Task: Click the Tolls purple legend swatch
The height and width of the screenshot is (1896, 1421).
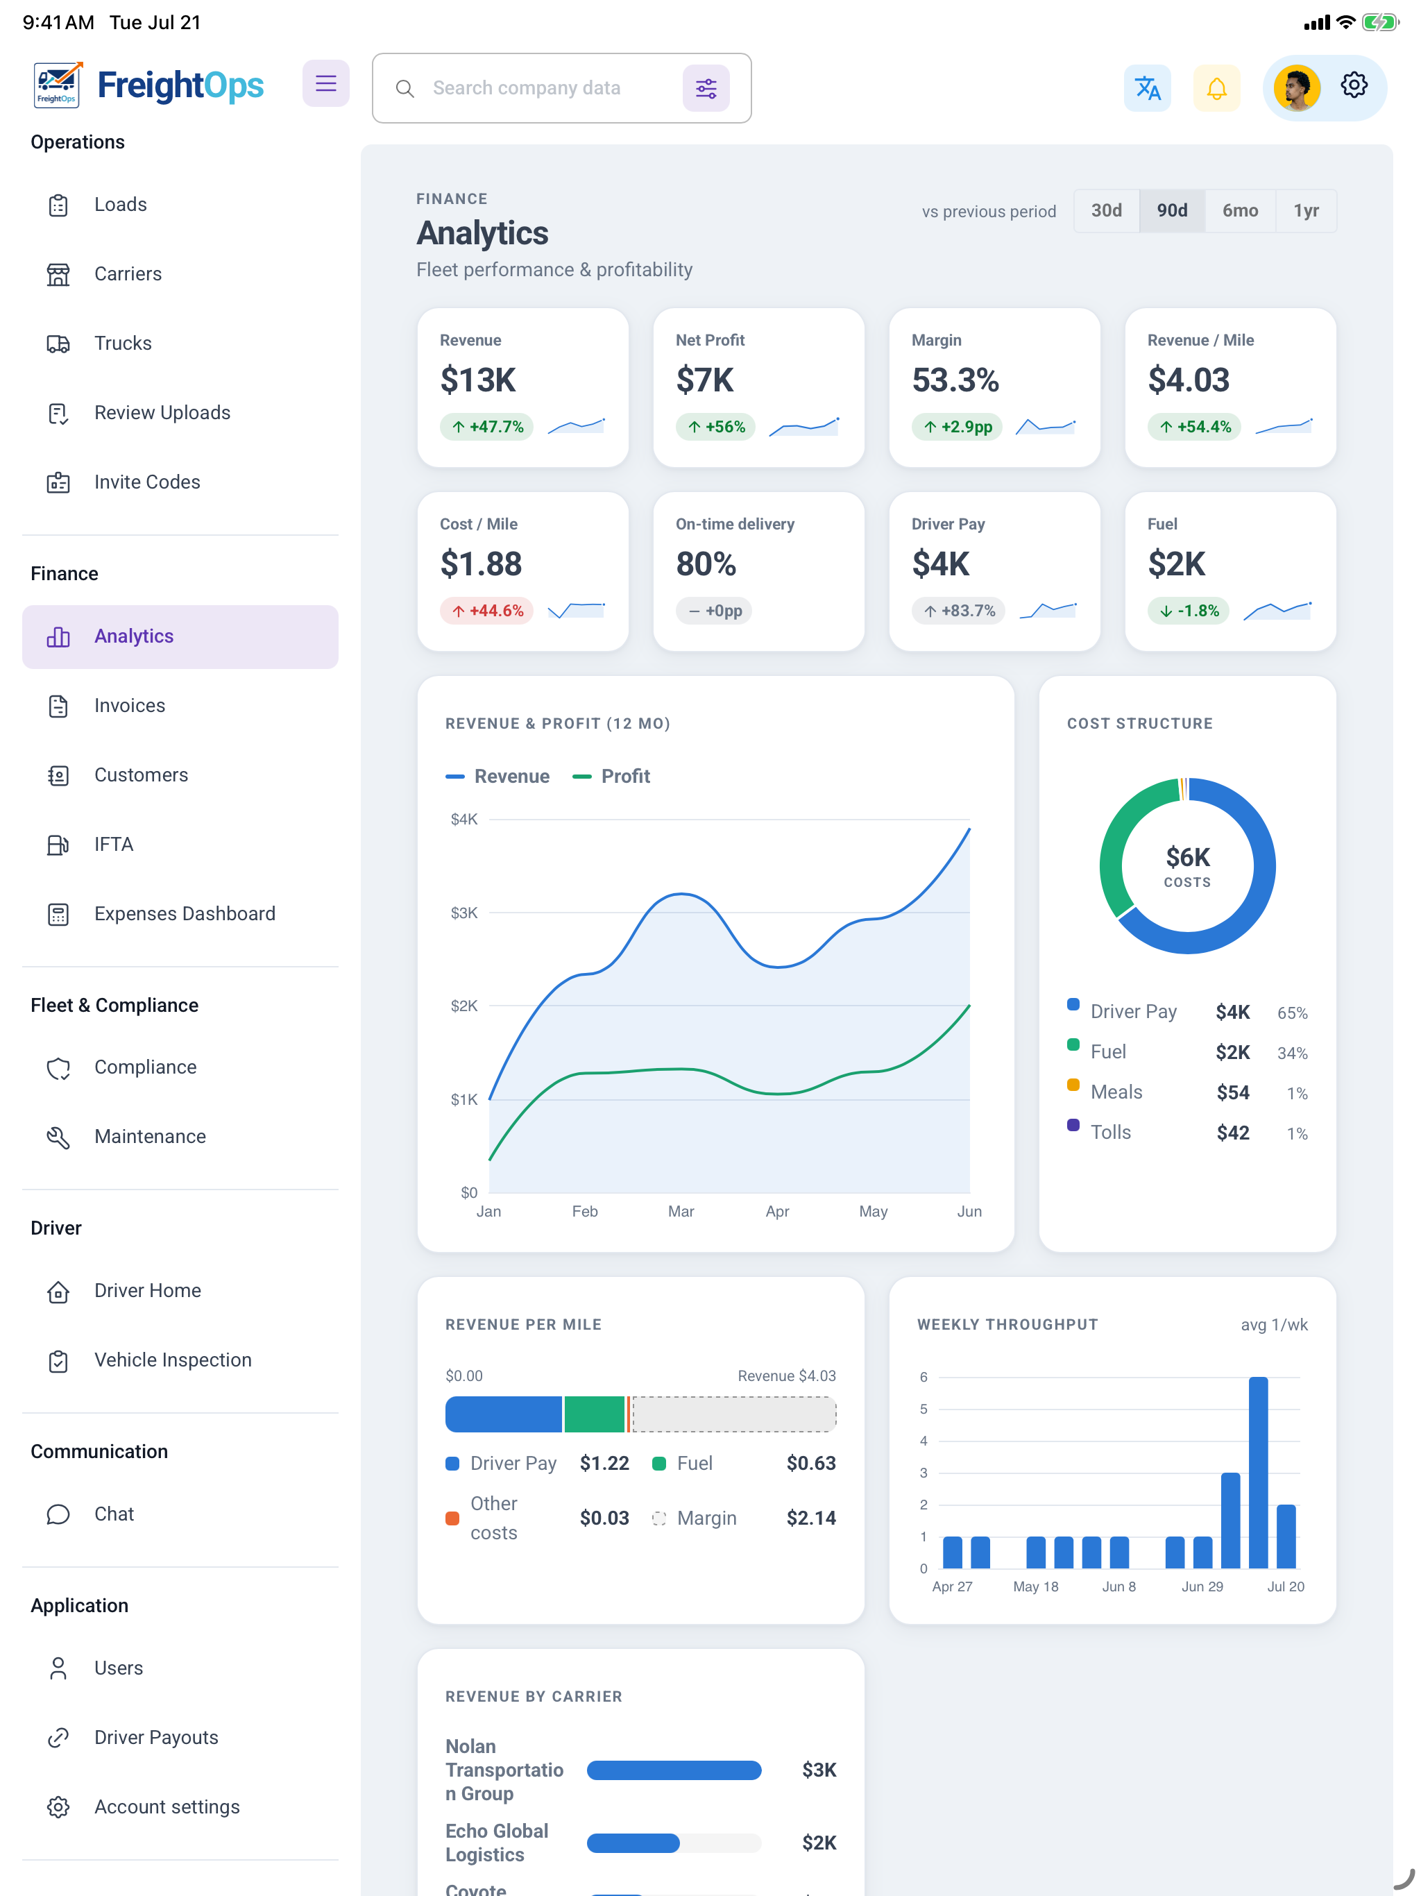Action: [x=1073, y=1126]
